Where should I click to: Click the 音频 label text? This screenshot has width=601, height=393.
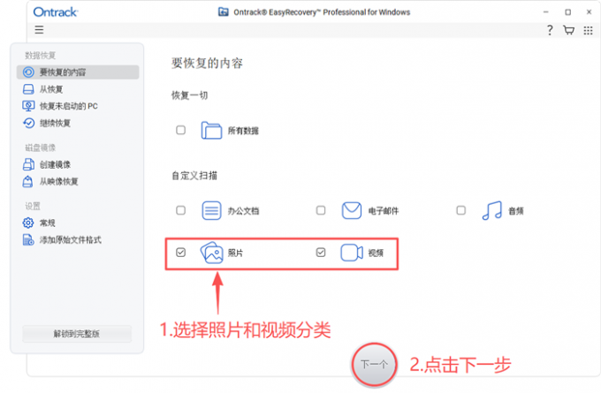[x=516, y=211]
